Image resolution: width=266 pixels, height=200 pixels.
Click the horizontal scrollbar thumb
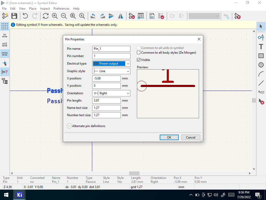click(134, 173)
